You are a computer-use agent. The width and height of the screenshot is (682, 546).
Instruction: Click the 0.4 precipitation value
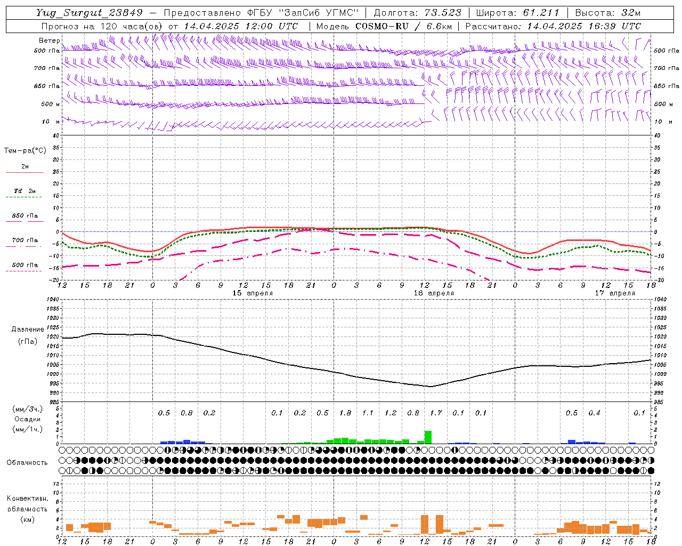594,413
